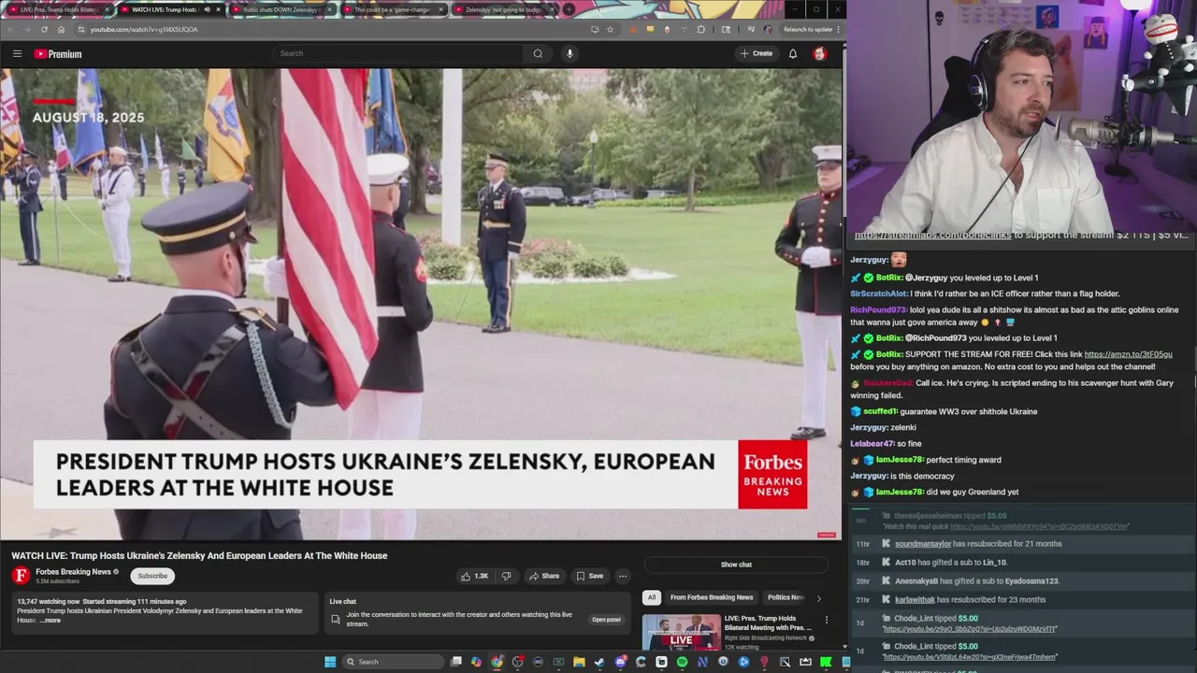Save the video to a playlist
Viewport: 1197px width, 673px height.
589,576
